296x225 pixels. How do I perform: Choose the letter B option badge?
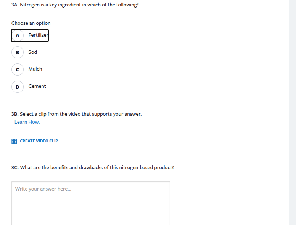coord(17,52)
